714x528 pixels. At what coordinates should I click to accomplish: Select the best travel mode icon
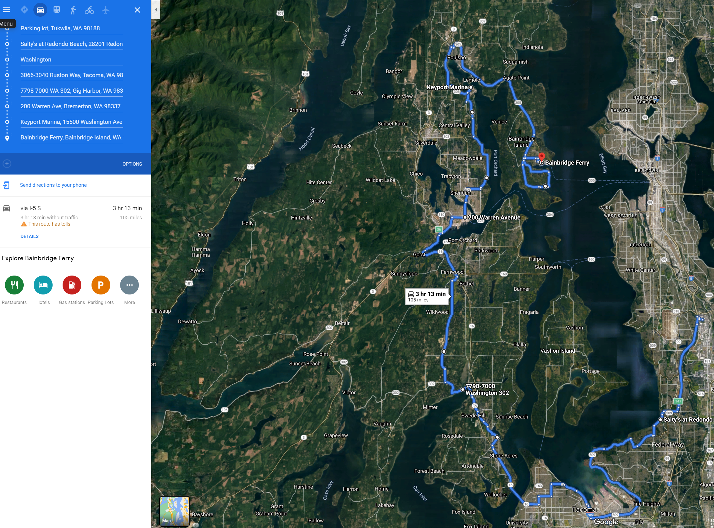(x=24, y=10)
